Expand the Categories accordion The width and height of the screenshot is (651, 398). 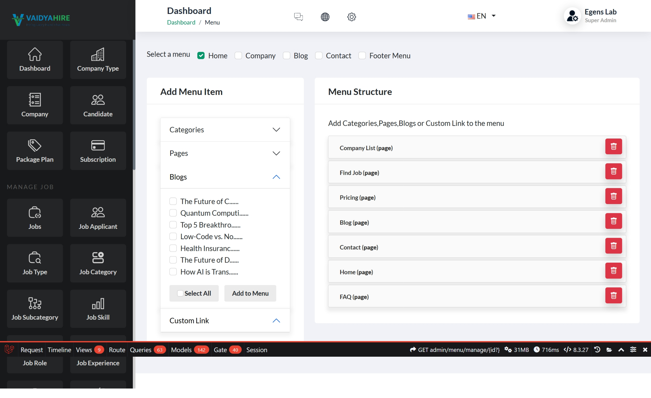click(x=225, y=130)
